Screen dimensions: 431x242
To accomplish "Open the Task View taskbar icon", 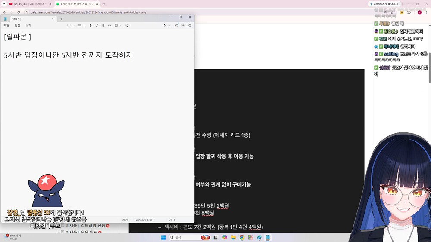I will point(216,237).
